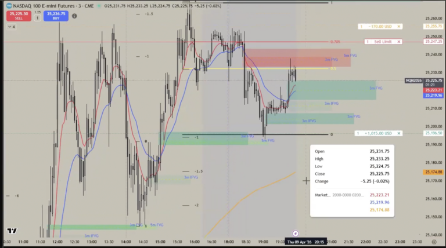Click the 0.705 fib level label
446x248 pixels.
coord(335,42)
